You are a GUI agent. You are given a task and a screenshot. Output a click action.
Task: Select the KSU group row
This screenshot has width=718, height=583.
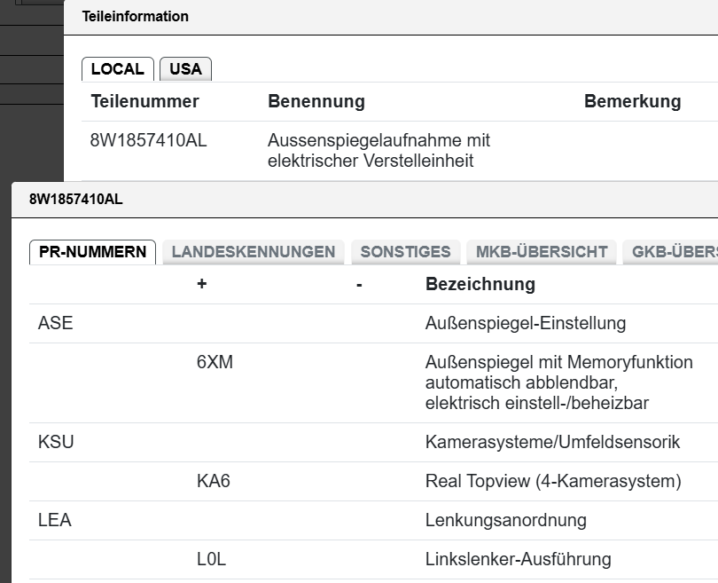coord(56,442)
